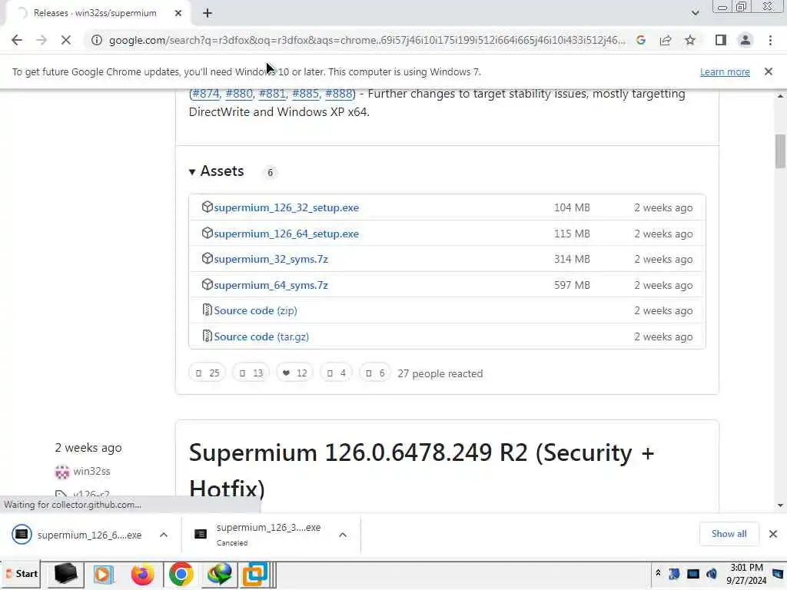The height and width of the screenshot is (590, 787).
Task: Download Source code (tar.gz)
Action: pyautogui.click(x=261, y=336)
